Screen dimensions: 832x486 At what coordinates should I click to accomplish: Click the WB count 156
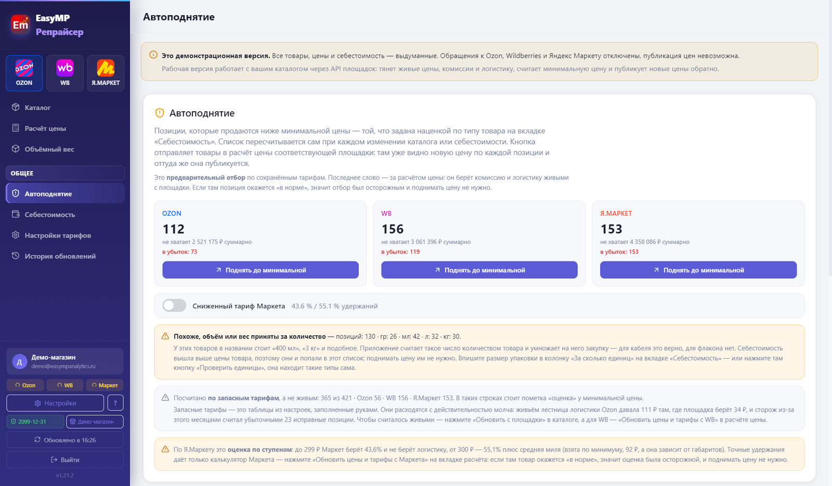pos(393,229)
